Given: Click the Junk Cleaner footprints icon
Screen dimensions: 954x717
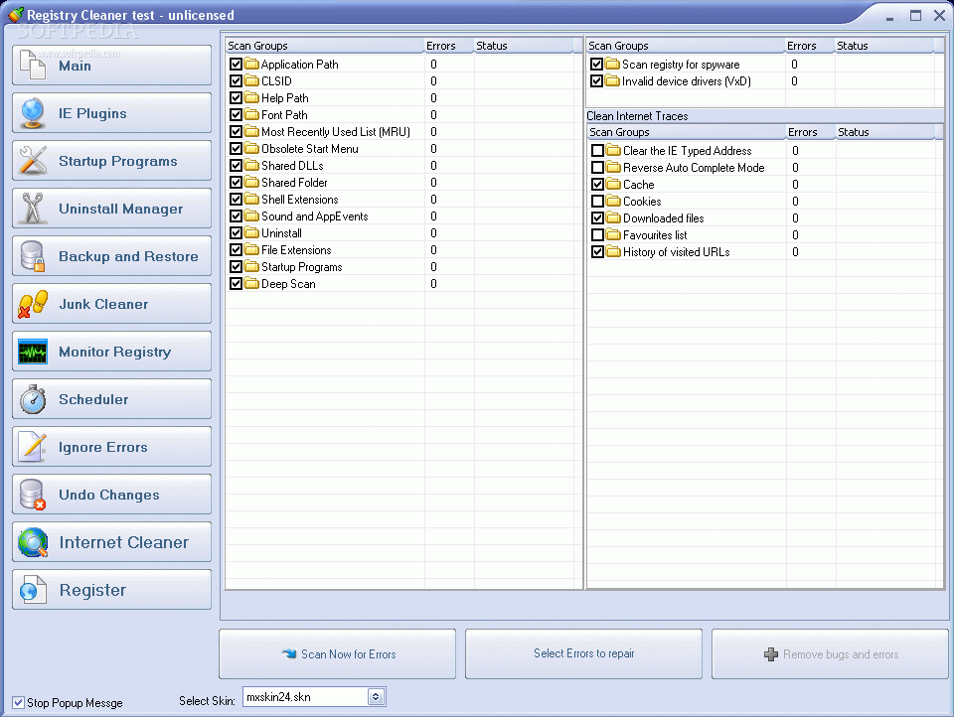Looking at the screenshot, I should [x=33, y=304].
